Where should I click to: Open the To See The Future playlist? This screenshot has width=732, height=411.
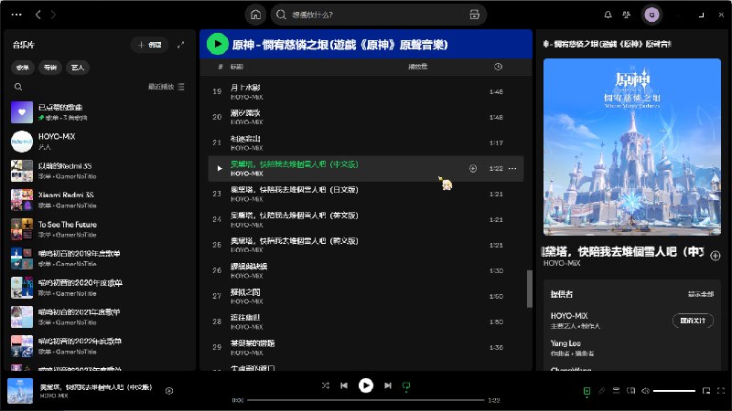click(99, 229)
